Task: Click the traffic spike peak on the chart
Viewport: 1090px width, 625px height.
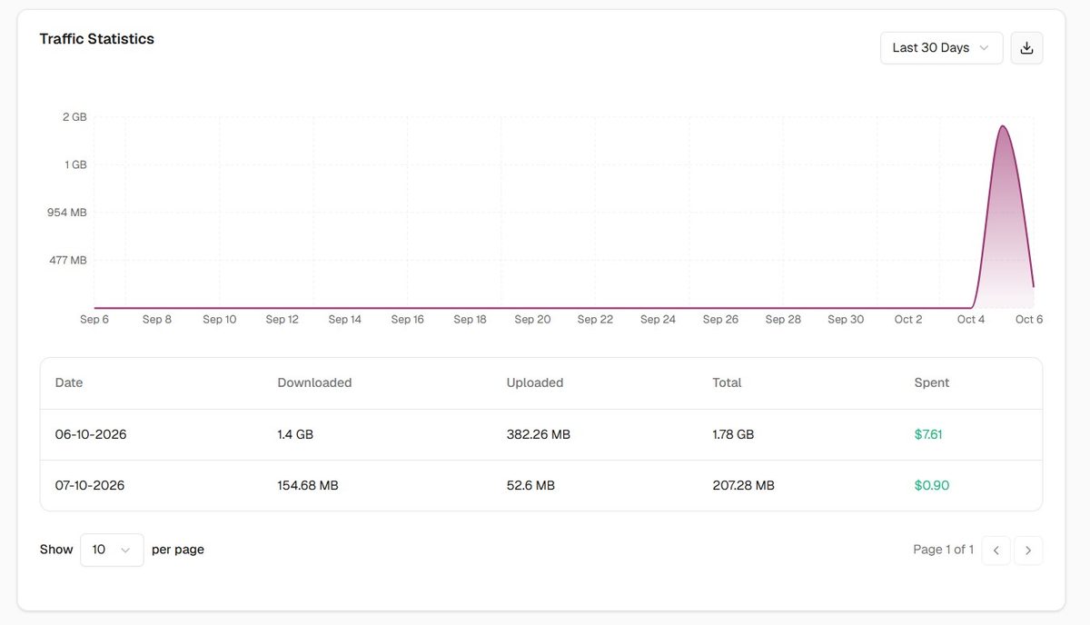Action: click(1002, 126)
